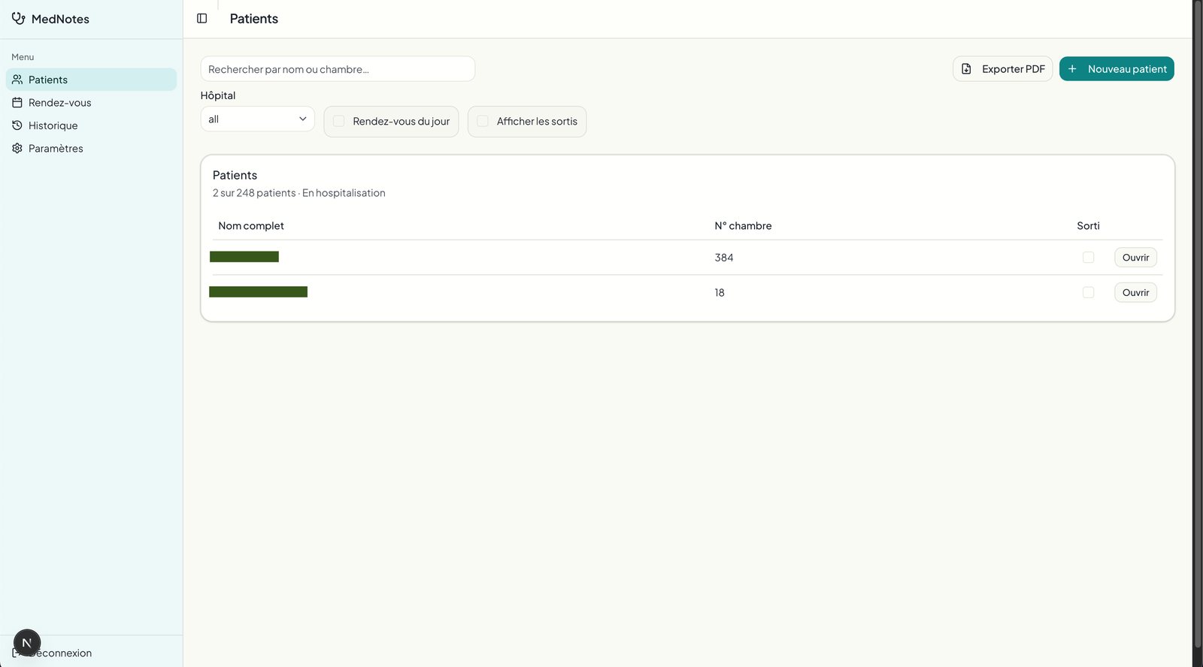Click the N° chambre column header
The image size is (1203, 667).
pyautogui.click(x=743, y=226)
